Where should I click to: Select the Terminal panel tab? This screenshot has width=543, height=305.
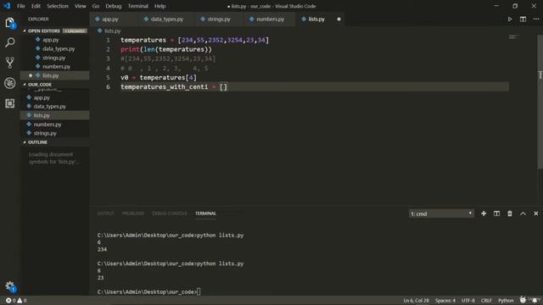(205, 213)
